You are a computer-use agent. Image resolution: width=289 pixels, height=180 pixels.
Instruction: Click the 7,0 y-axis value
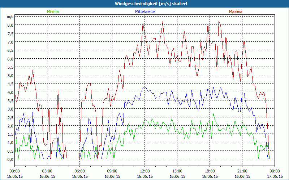click(x=10, y=42)
